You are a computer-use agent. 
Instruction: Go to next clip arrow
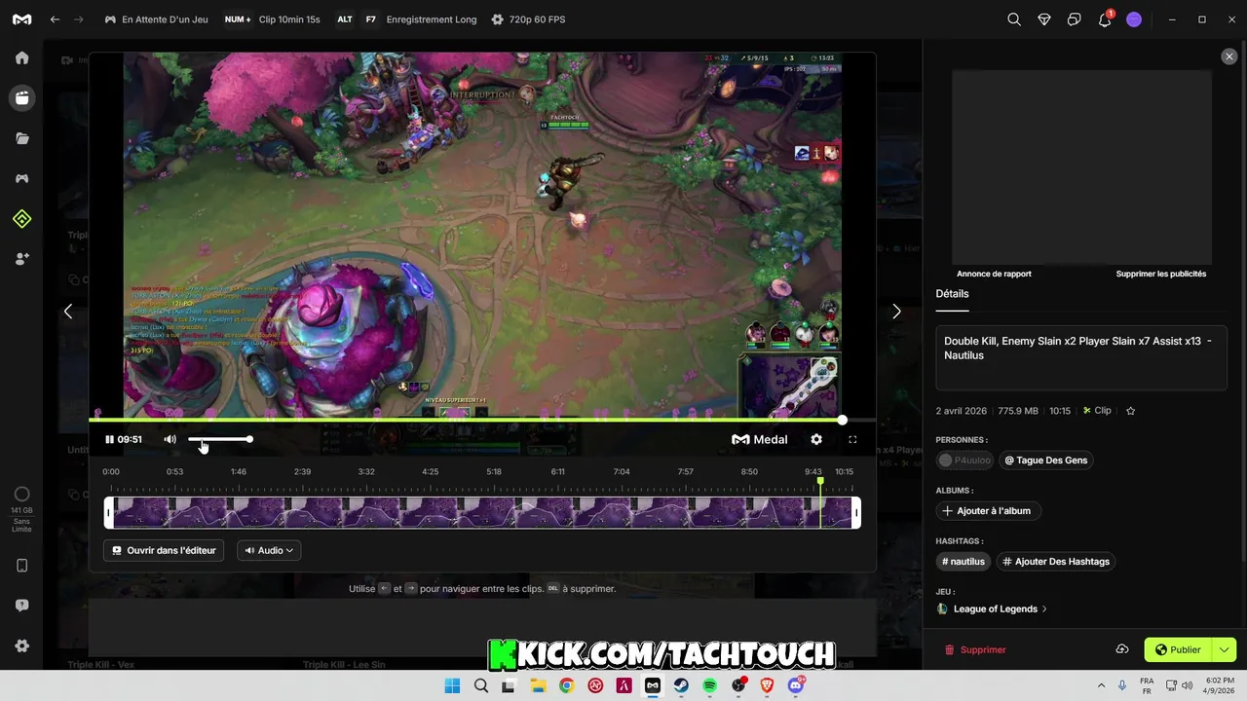[896, 312]
